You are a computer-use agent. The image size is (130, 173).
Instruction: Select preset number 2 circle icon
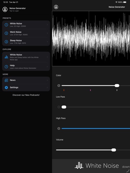(x=6, y=33)
